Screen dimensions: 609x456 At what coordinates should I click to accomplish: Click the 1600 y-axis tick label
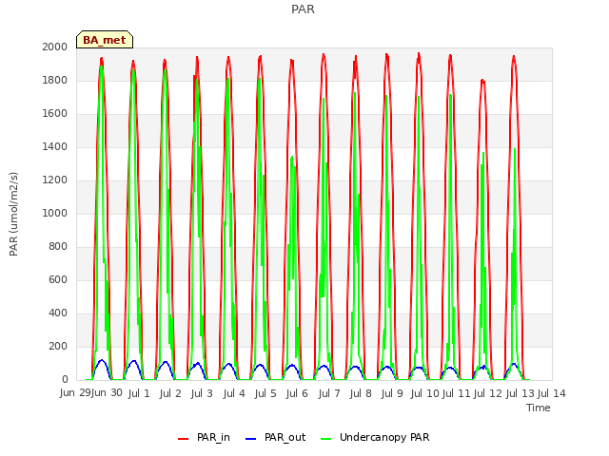(x=55, y=114)
